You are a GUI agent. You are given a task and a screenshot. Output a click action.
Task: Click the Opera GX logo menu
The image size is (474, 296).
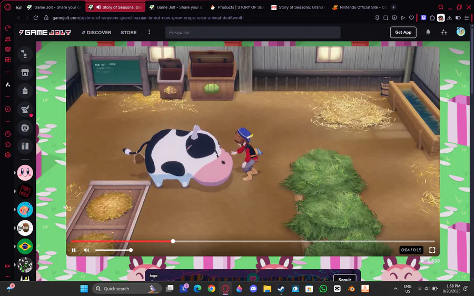(8, 7)
